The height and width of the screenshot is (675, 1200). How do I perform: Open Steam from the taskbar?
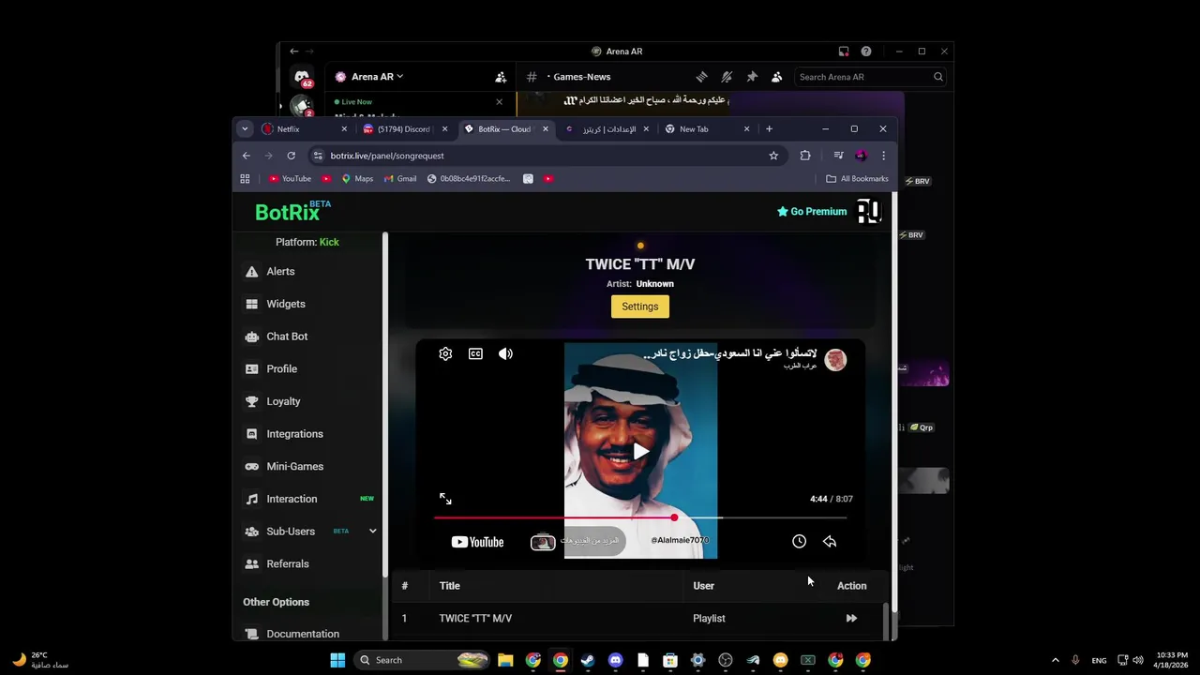pyautogui.click(x=587, y=660)
